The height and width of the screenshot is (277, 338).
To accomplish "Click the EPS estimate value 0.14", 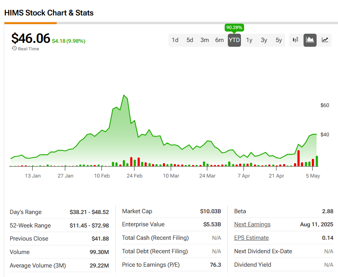I will coord(328,238).
